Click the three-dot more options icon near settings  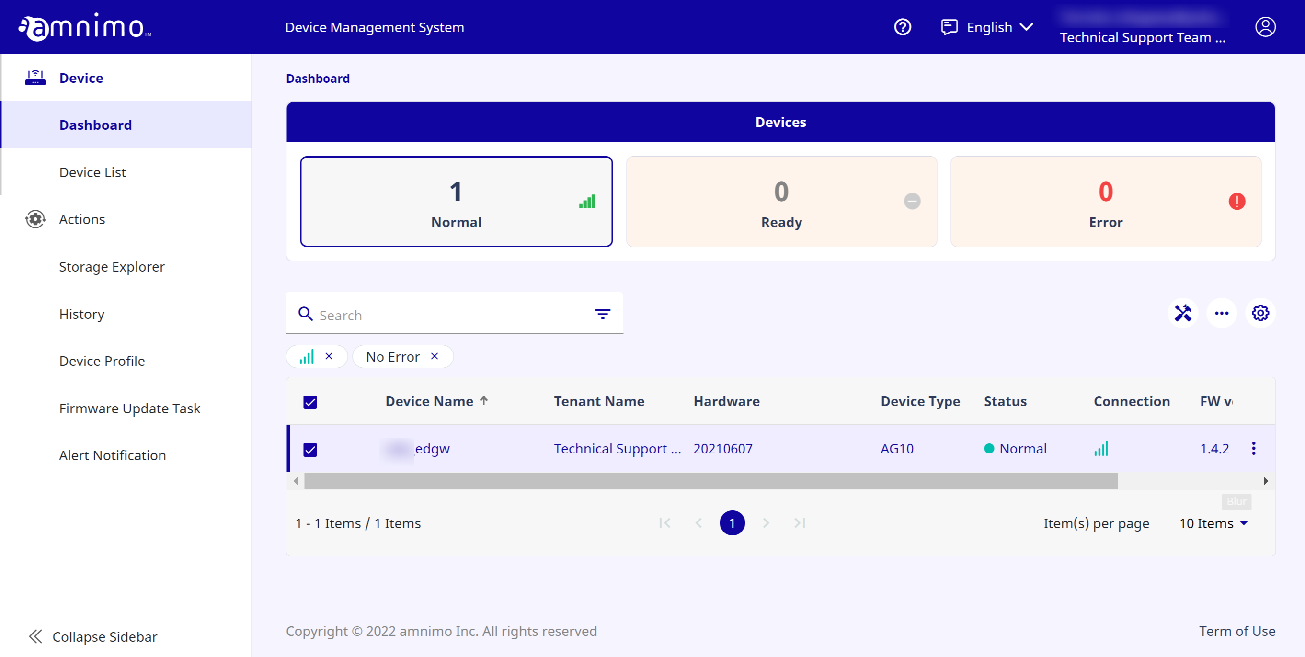[1222, 313]
